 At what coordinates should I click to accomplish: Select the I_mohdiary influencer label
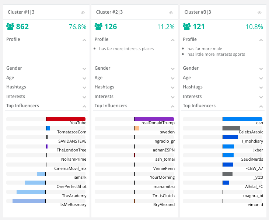coord(252,141)
